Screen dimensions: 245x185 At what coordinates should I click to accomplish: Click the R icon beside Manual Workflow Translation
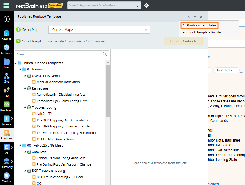(34, 82)
